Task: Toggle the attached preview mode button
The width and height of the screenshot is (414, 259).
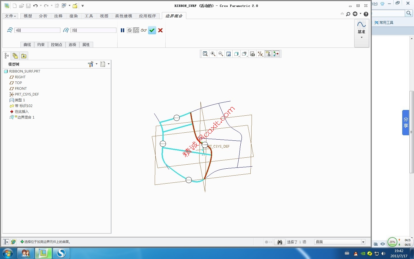Action: [136, 30]
